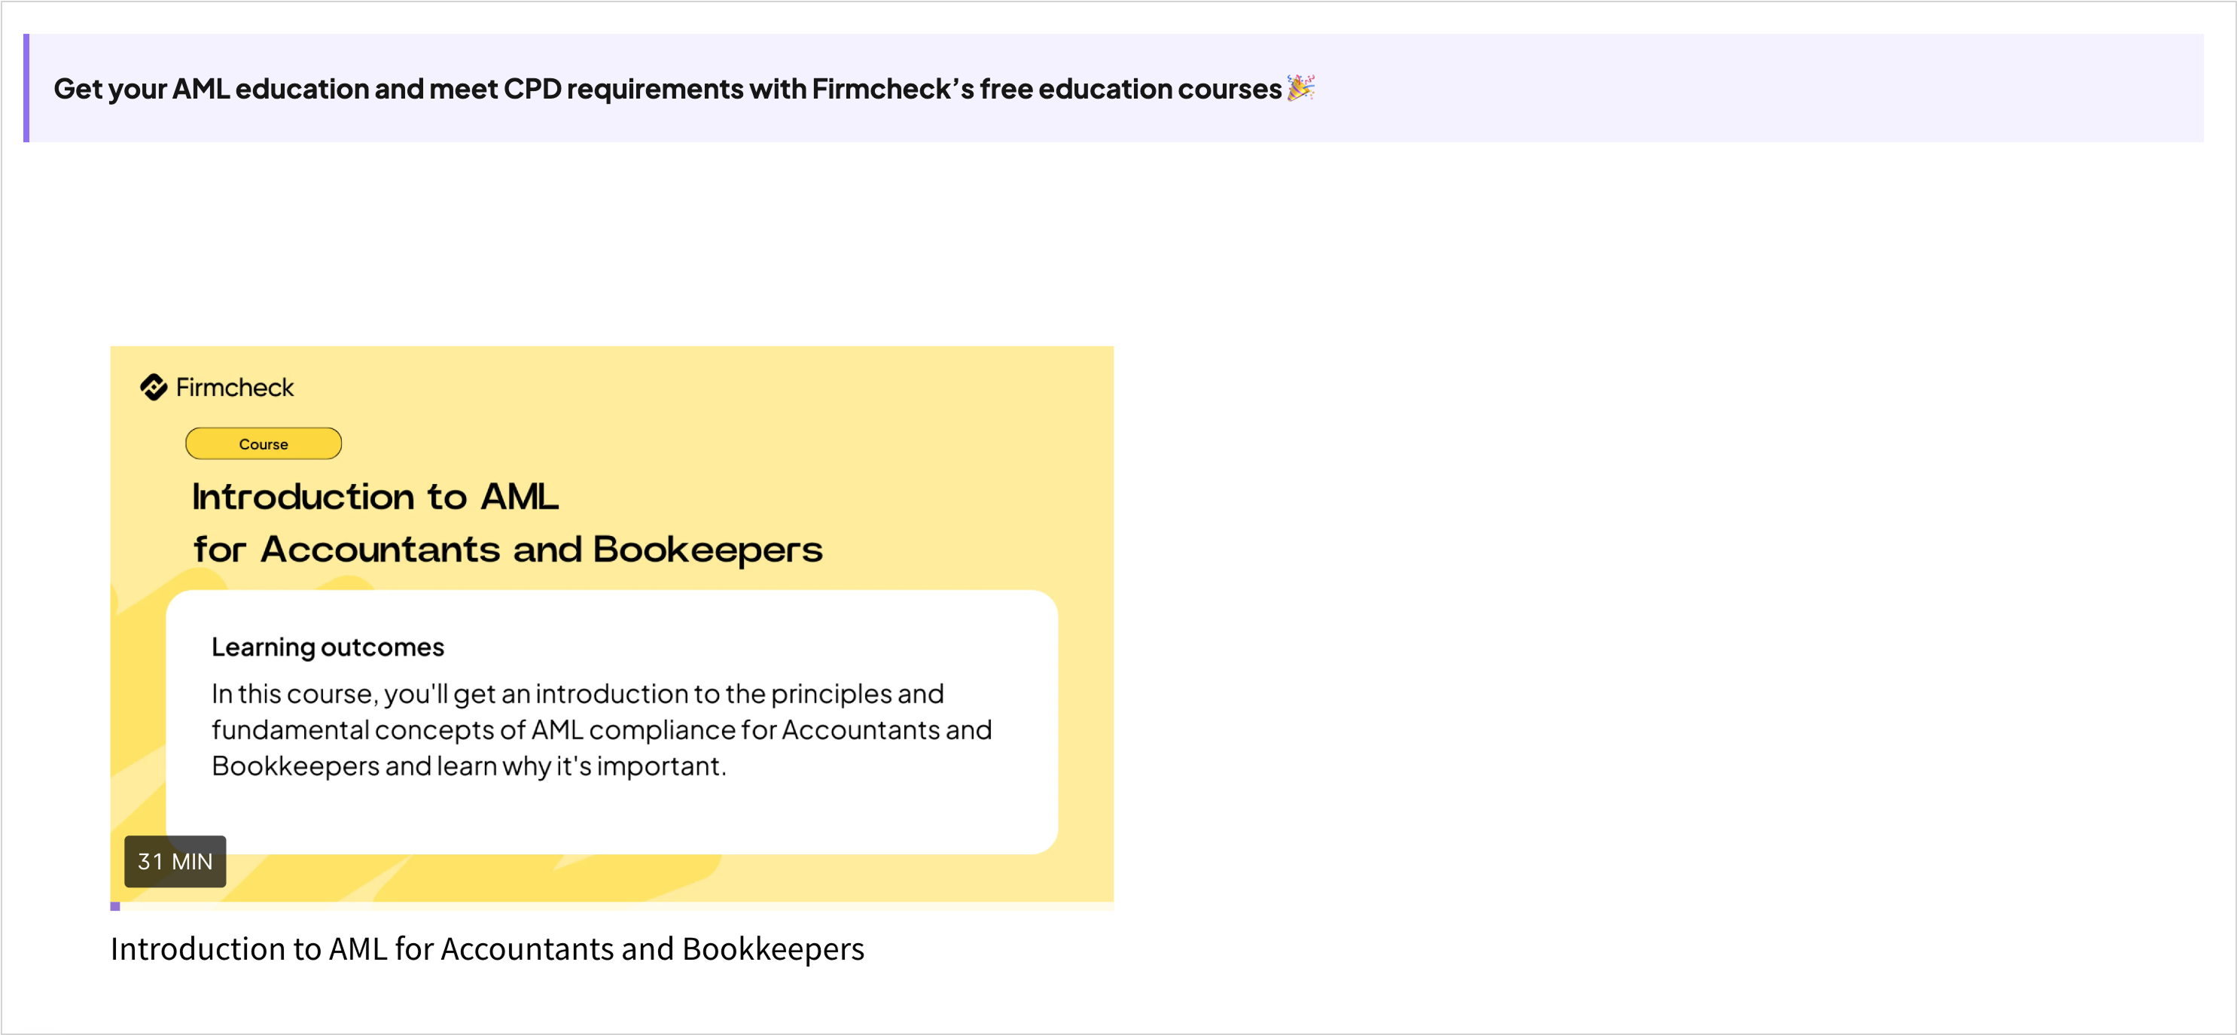Click the Learning outcomes description paragraph

click(601, 730)
